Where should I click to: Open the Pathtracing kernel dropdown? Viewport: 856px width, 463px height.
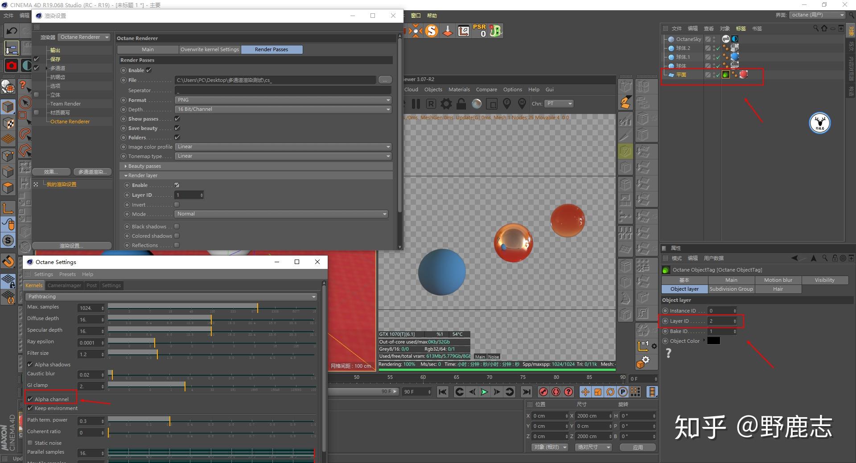coord(171,296)
